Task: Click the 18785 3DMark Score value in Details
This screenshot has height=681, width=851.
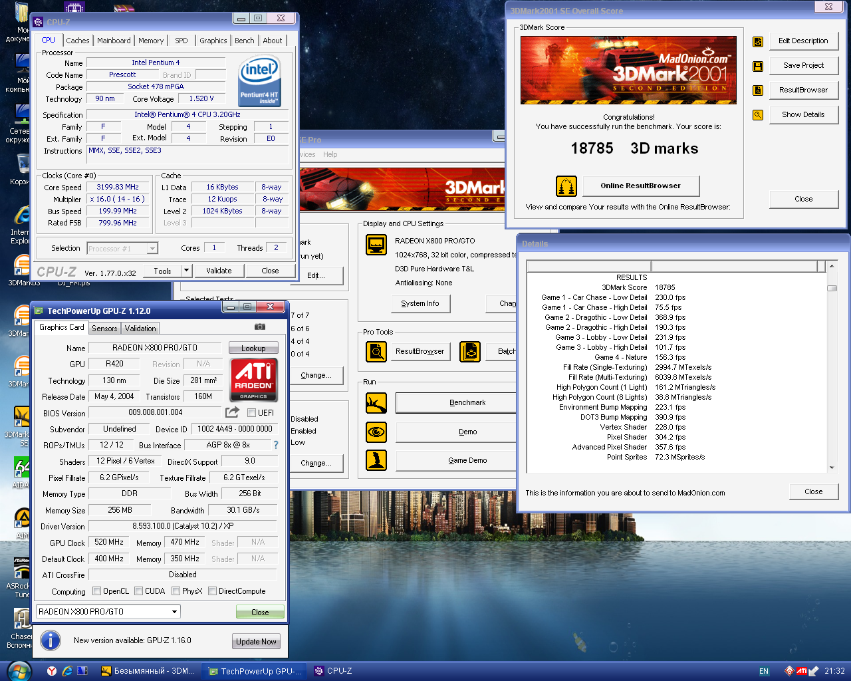Action: click(x=665, y=287)
